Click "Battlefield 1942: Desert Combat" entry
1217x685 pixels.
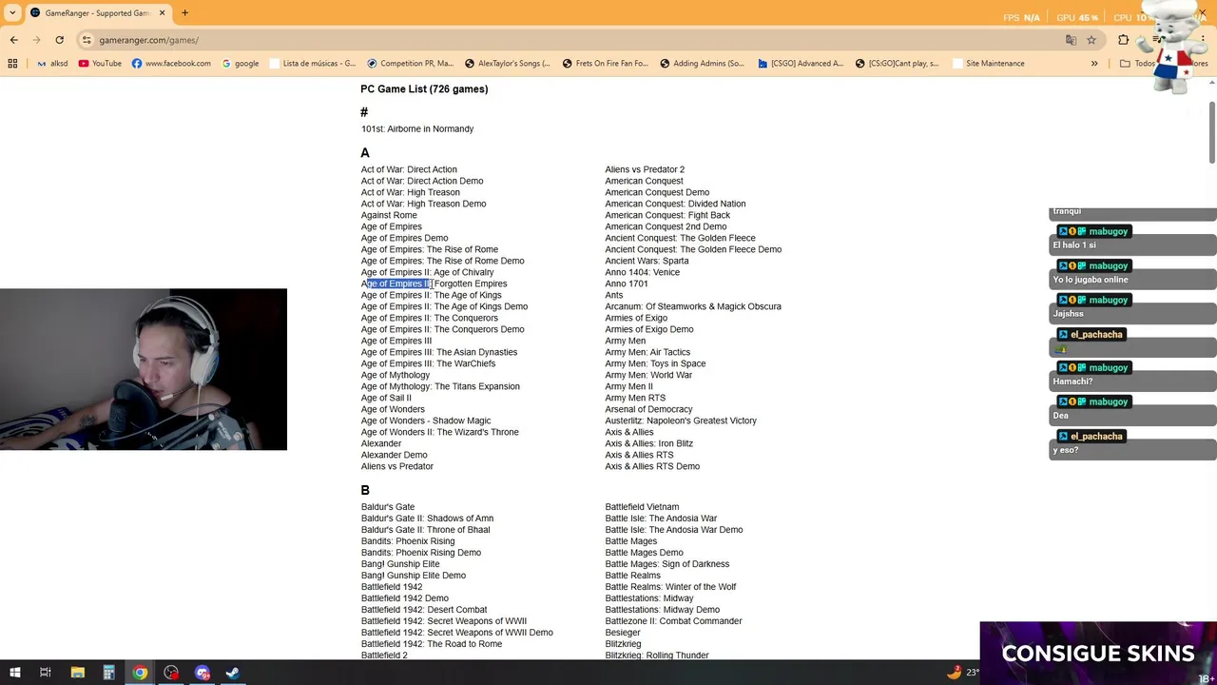click(424, 610)
